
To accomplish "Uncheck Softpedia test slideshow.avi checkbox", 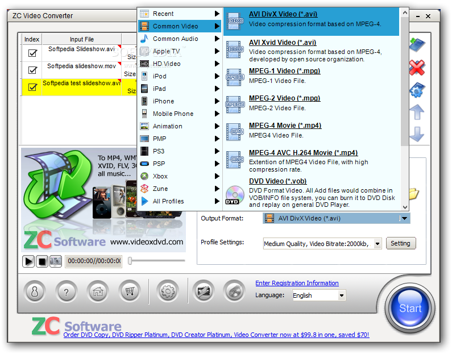I will (x=32, y=87).
